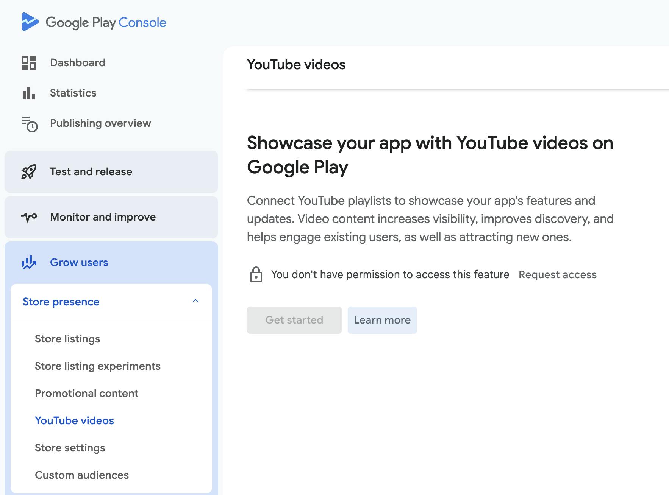Click the Request access link
This screenshot has width=669, height=495.
point(557,274)
